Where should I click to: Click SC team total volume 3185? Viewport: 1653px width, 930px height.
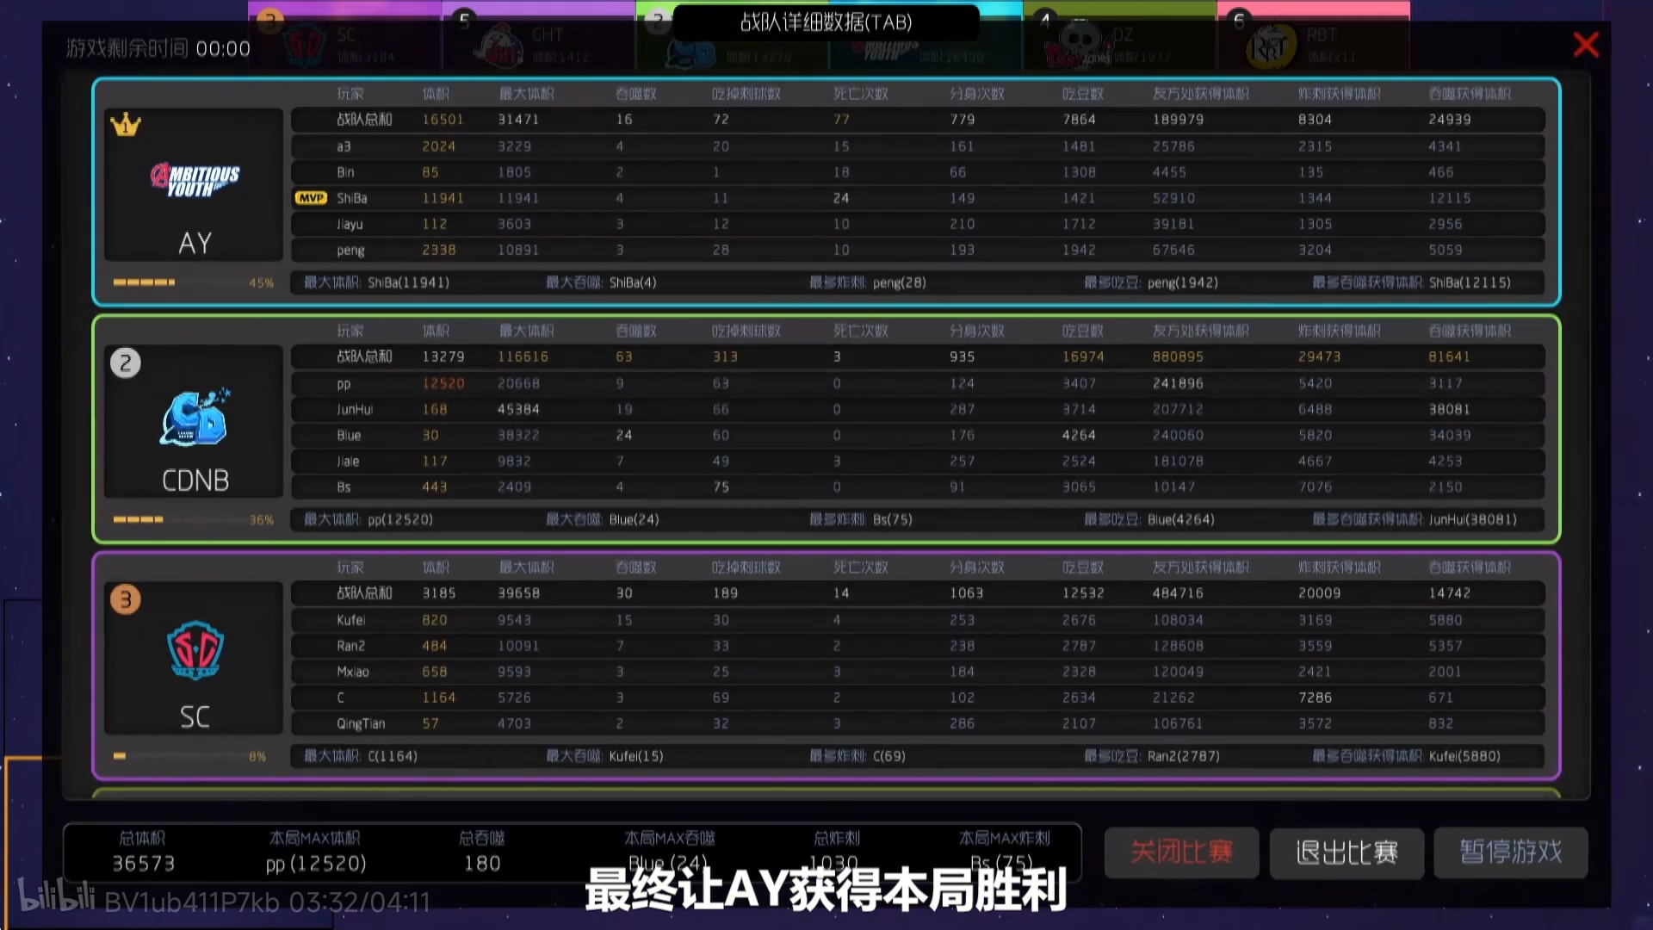[438, 593]
